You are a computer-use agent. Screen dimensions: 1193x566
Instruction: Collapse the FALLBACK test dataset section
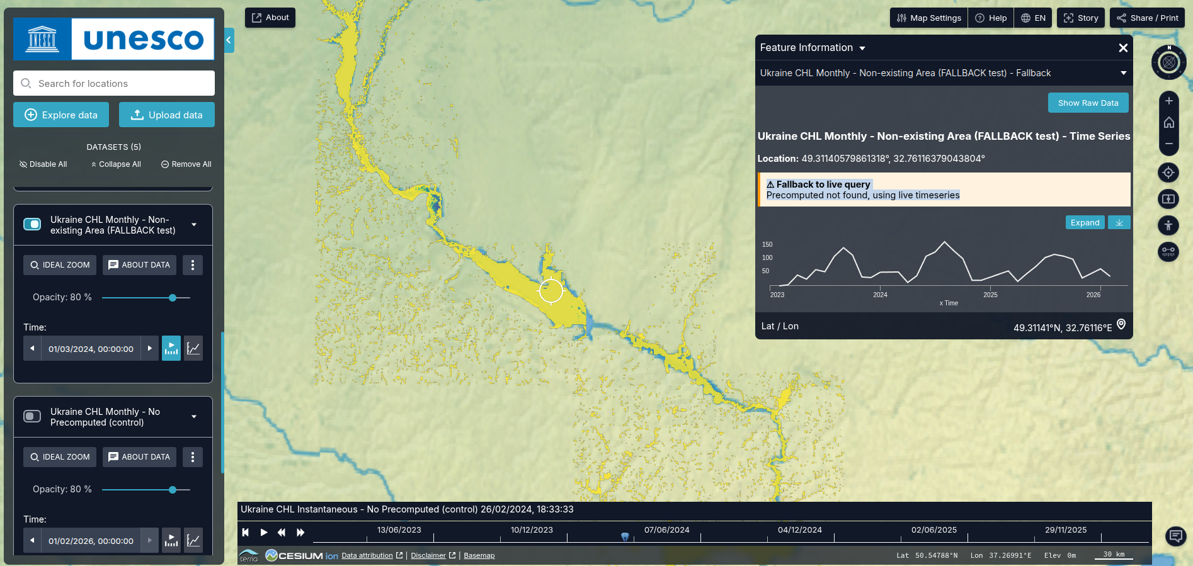click(x=194, y=225)
